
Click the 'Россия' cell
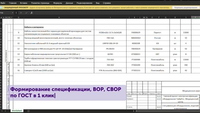[x=157, y=38]
